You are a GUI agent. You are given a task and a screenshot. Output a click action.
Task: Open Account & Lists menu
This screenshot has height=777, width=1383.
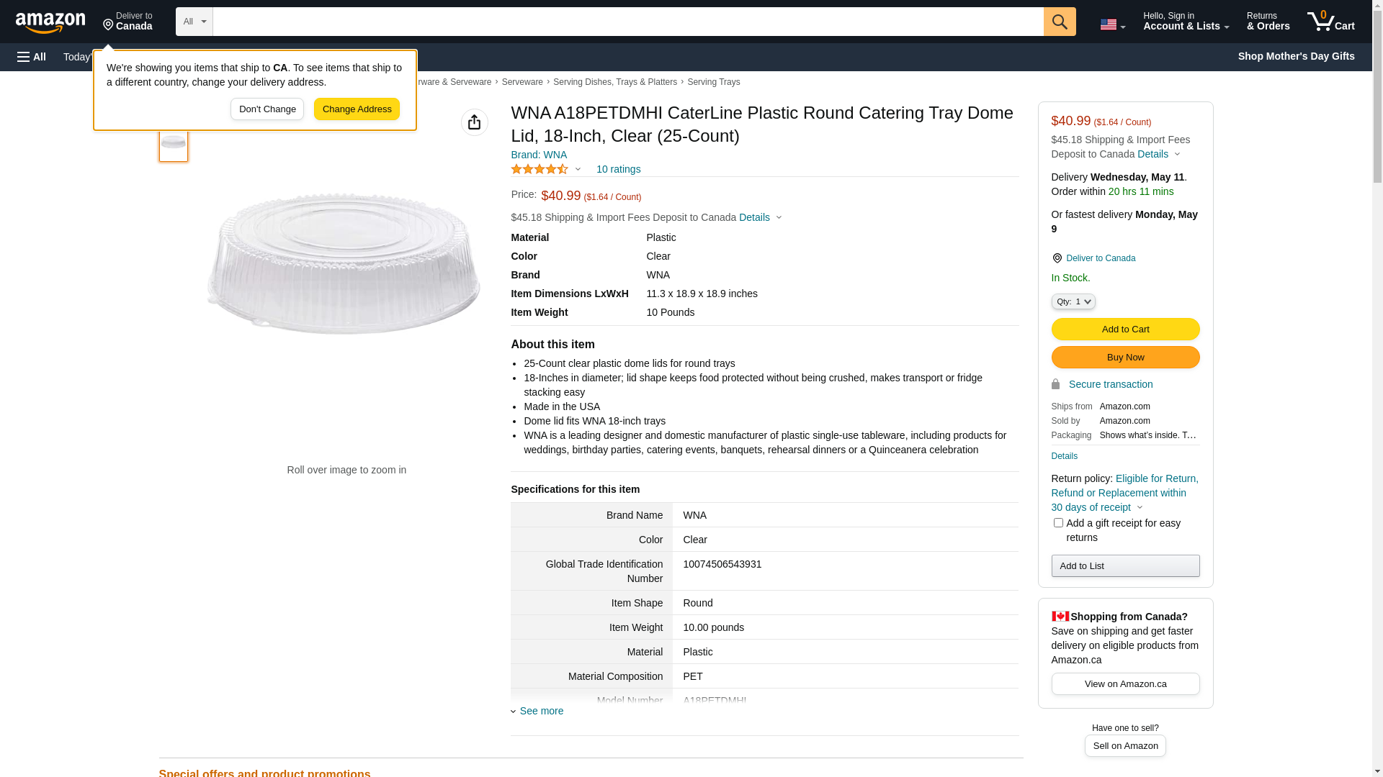[1186, 22]
